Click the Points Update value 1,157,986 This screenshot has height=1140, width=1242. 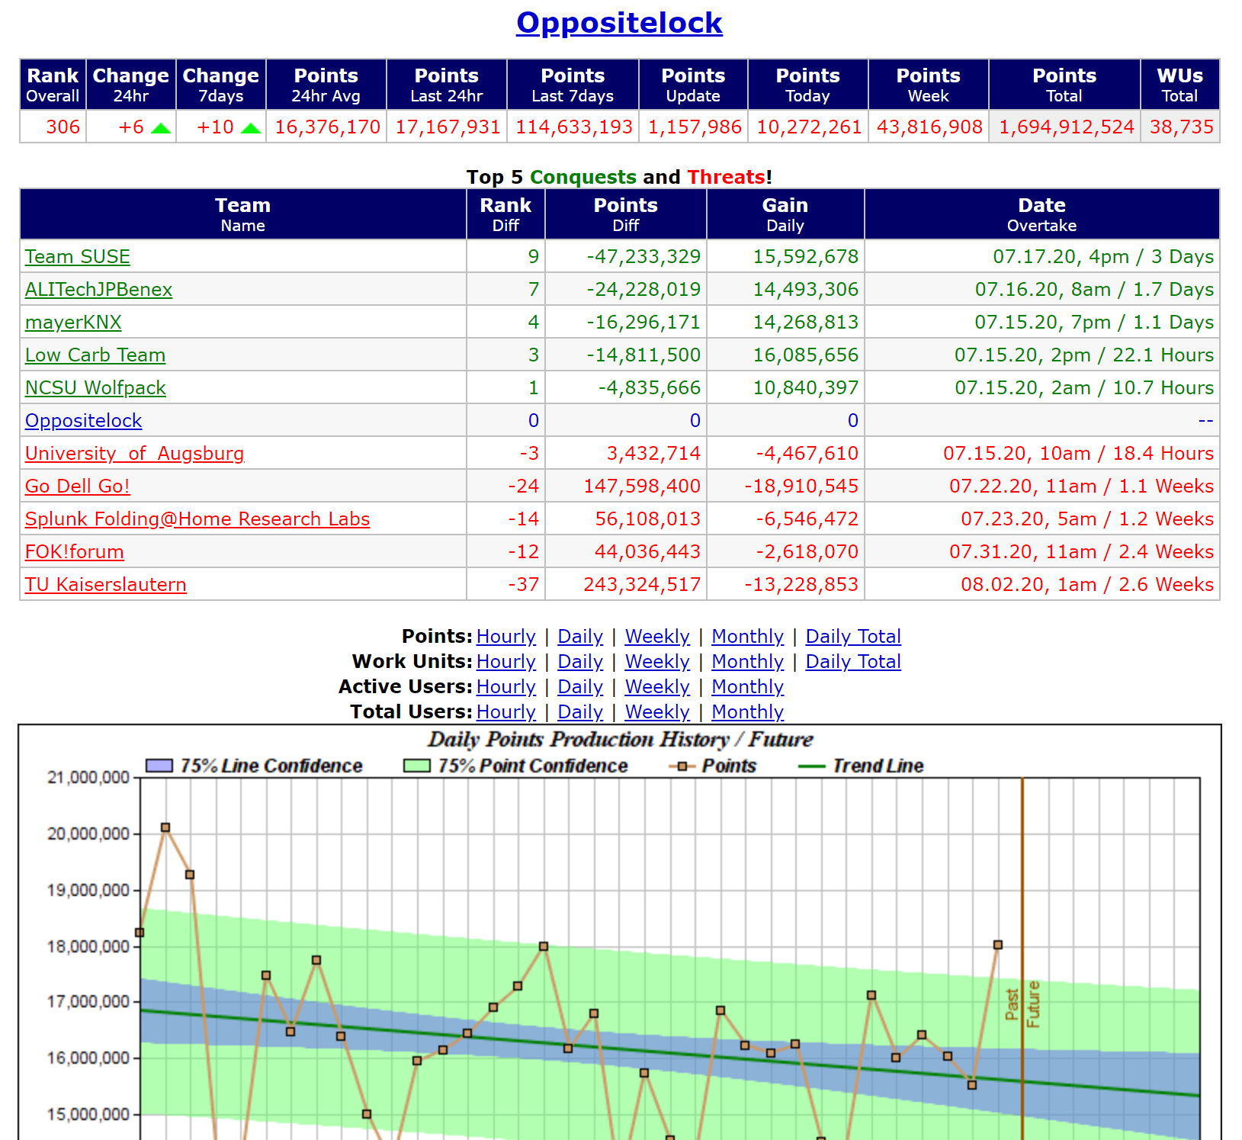coord(695,127)
